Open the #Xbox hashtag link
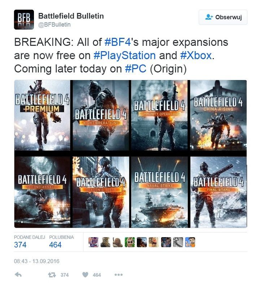The width and height of the screenshot is (260, 288). point(196,56)
